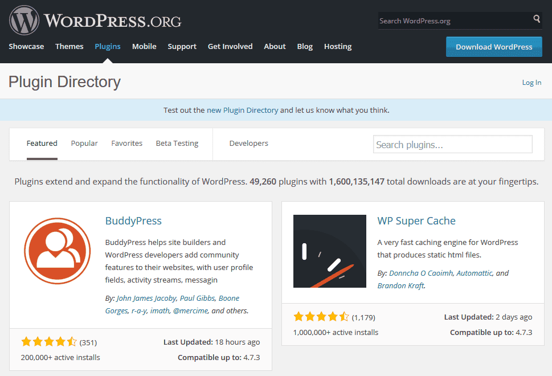The image size is (552, 376).
Task: Open author Donncha O Caoimh link
Action: click(421, 273)
